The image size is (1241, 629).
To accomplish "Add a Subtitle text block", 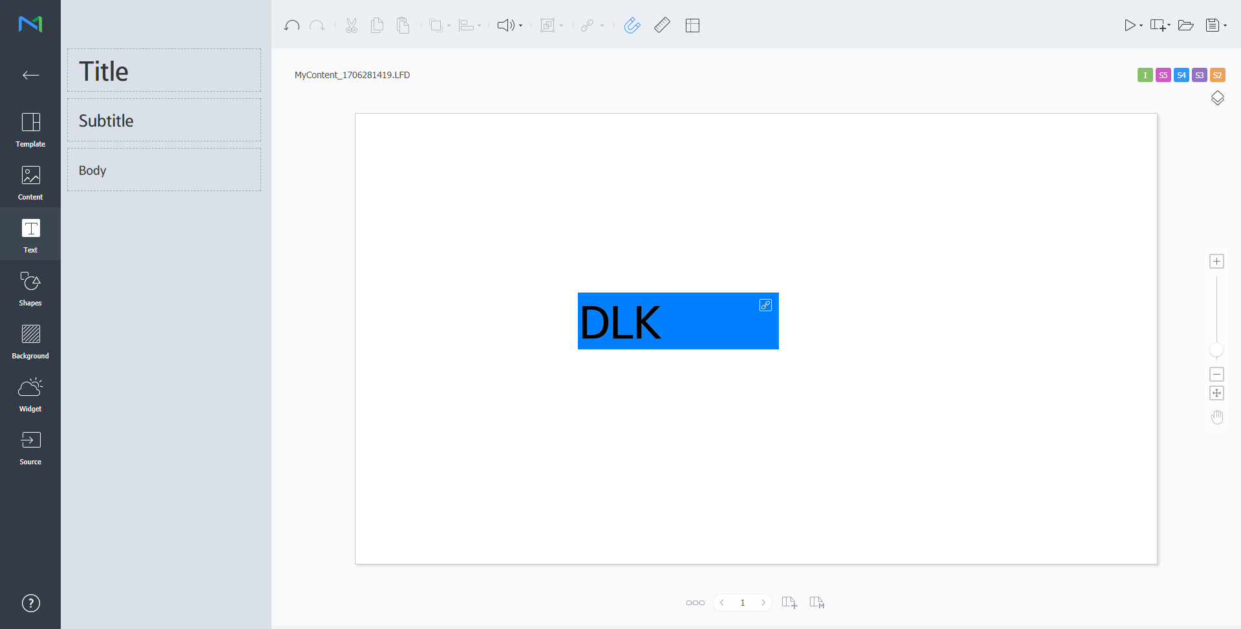I will [164, 120].
